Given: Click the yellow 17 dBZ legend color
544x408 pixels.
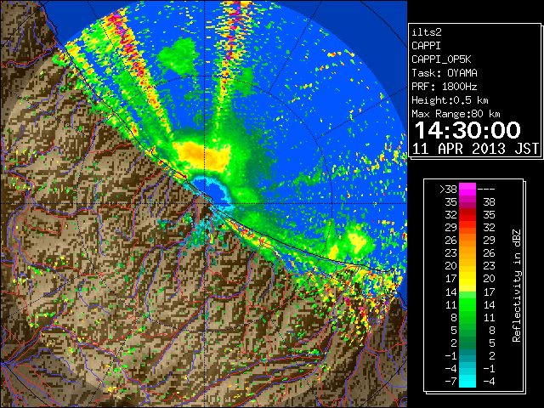Looking at the screenshot, I should pyautogui.click(x=467, y=279).
